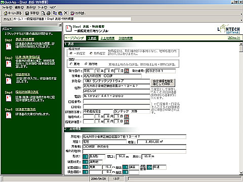Open the master data (マスタ) toolbar button
Screen dimensions: 243x182
coord(78,13)
